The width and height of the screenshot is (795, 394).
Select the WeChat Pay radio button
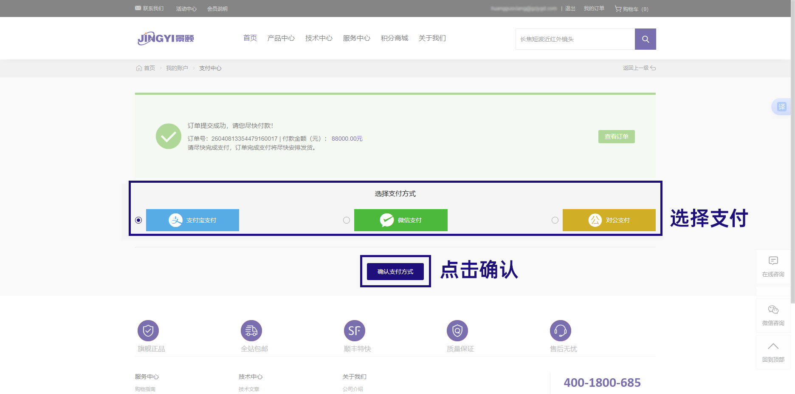tap(347, 220)
